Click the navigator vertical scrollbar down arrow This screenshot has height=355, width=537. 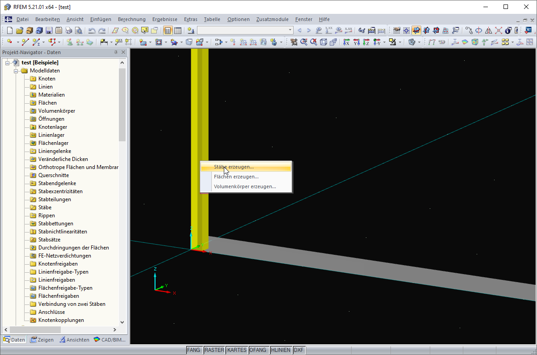pyautogui.click(x=122, y=322)
